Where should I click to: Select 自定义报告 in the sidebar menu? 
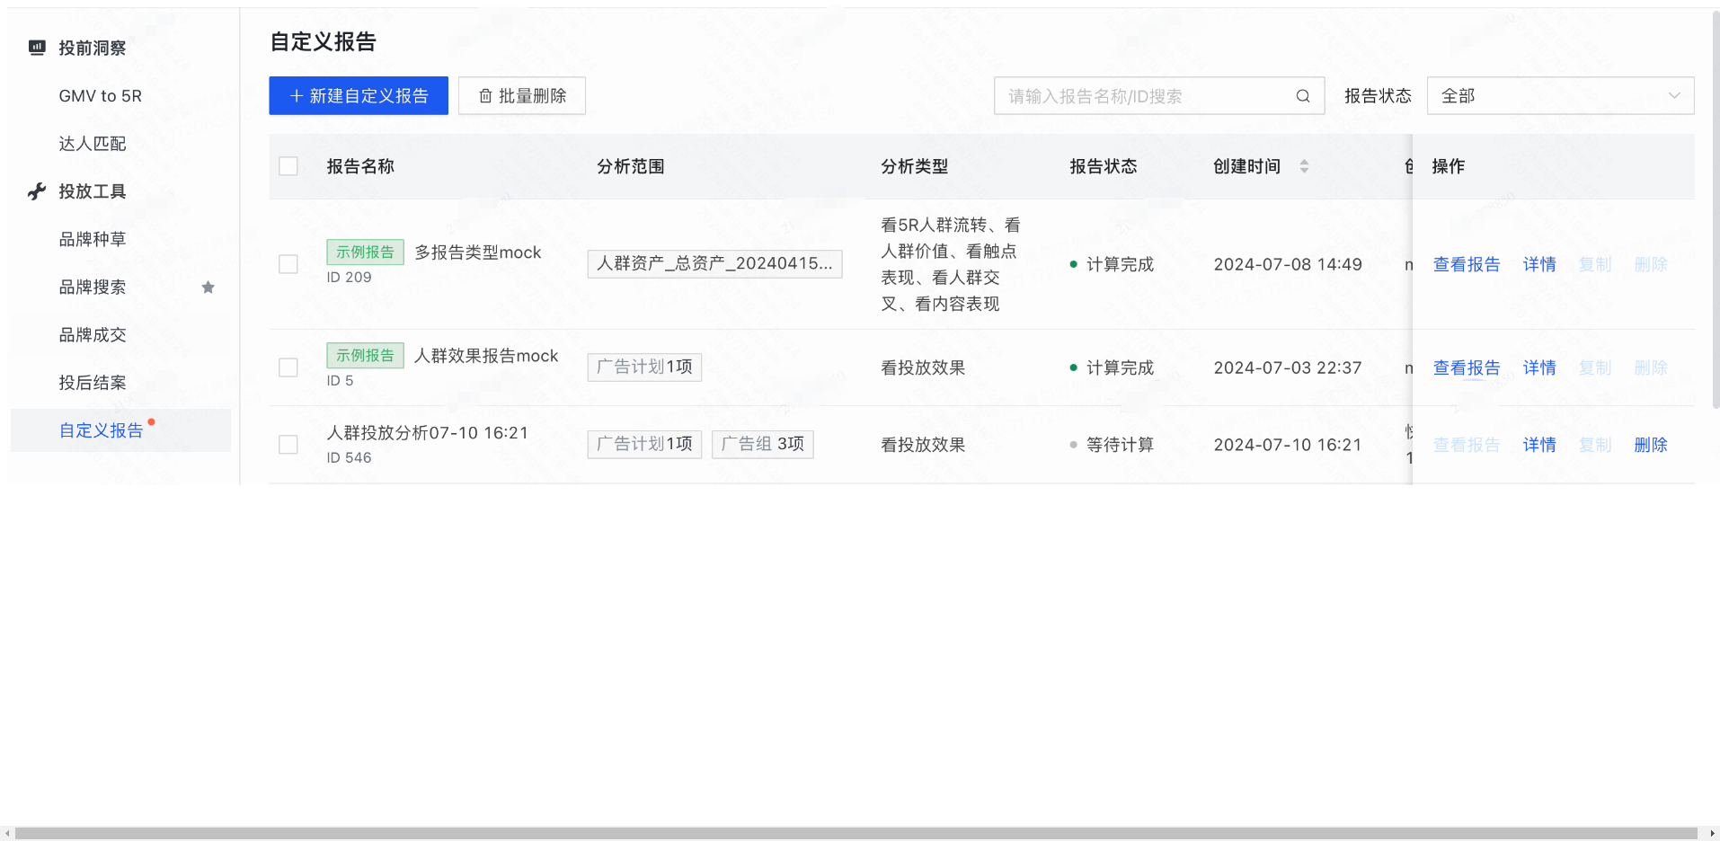(102, 430)
